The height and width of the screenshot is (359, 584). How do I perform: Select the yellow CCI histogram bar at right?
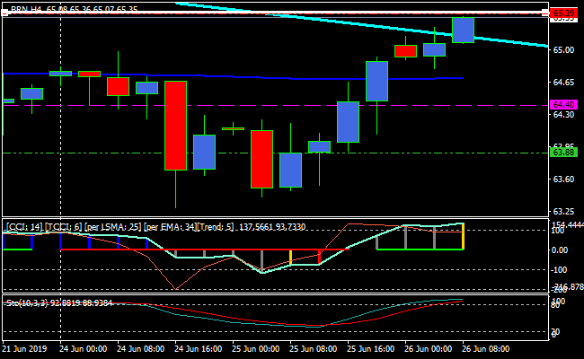click(x=463, y=236)
